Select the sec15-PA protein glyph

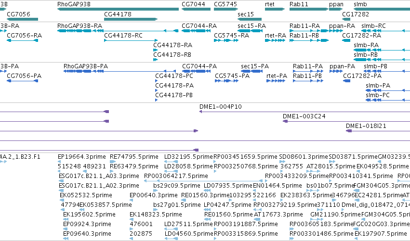pyautogui.click(x=251, y=71)
